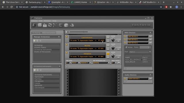This screenshot has height=103, width=184.
Task: Click engine wrench icon on Marimba channel
Action: (78, 48)
